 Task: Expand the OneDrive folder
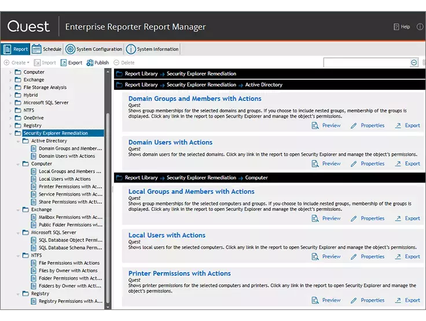pyautogui.click(x=10, y=118)
